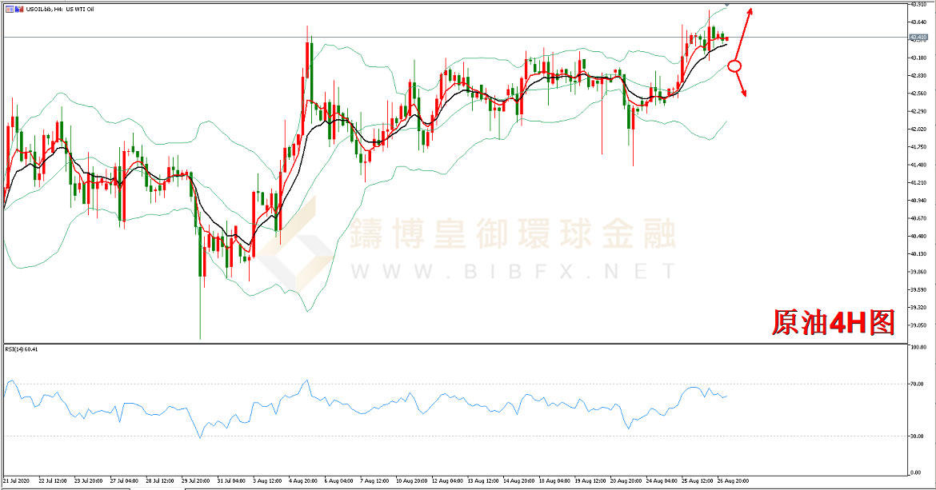
Task: Click the 39.050 level on price scale
Action: [x=918, y=325]
